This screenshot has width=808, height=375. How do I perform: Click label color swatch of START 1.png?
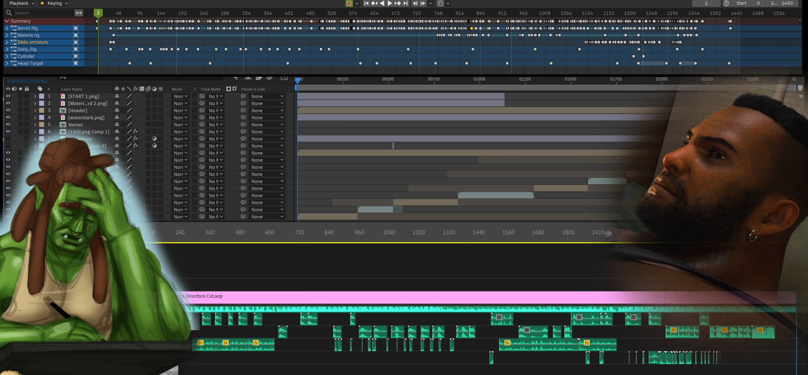pyautogui.click(x=42, y=96)
